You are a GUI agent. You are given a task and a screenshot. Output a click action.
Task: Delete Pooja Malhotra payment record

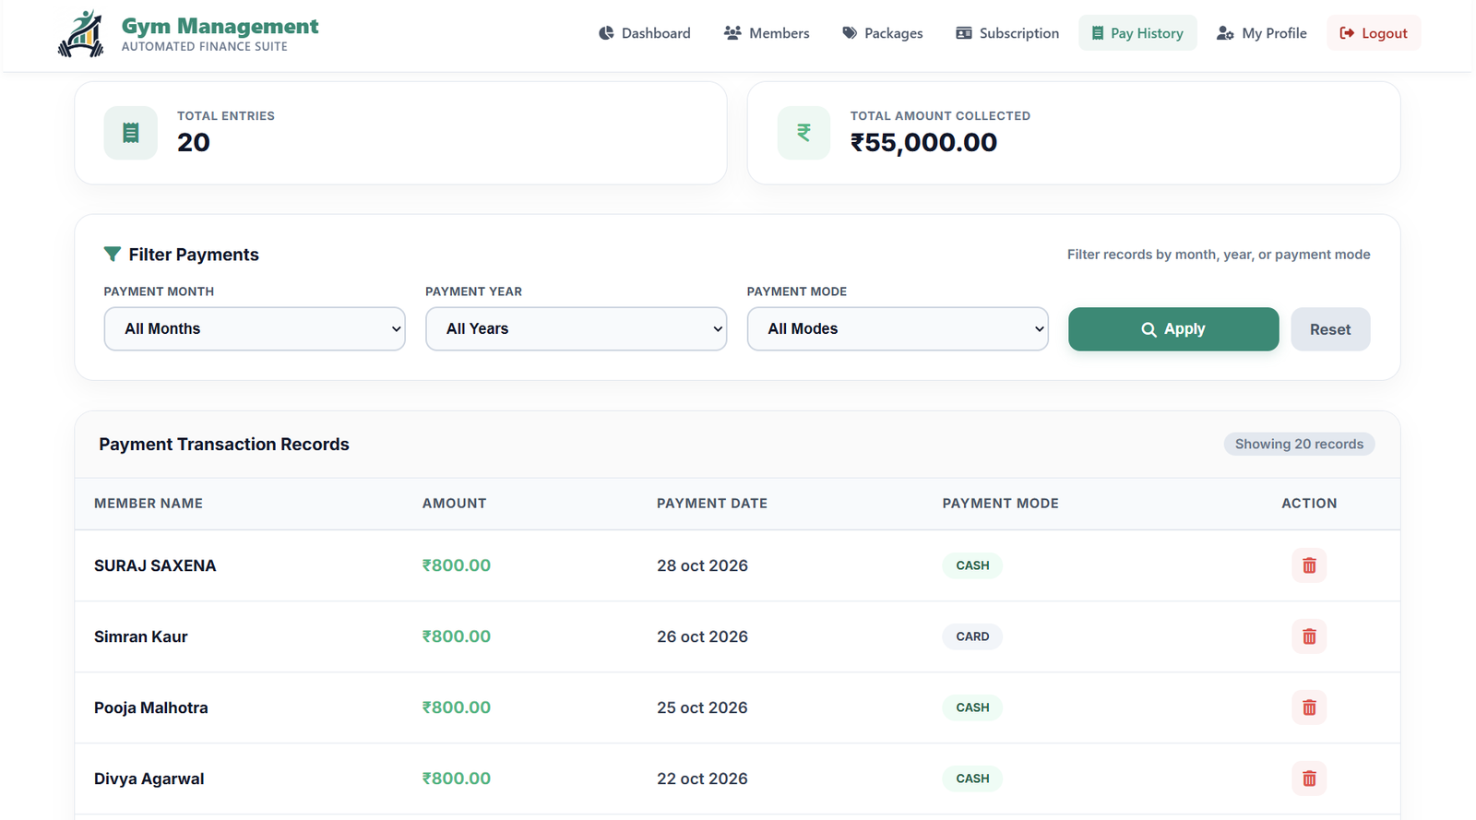[1308, 707]
